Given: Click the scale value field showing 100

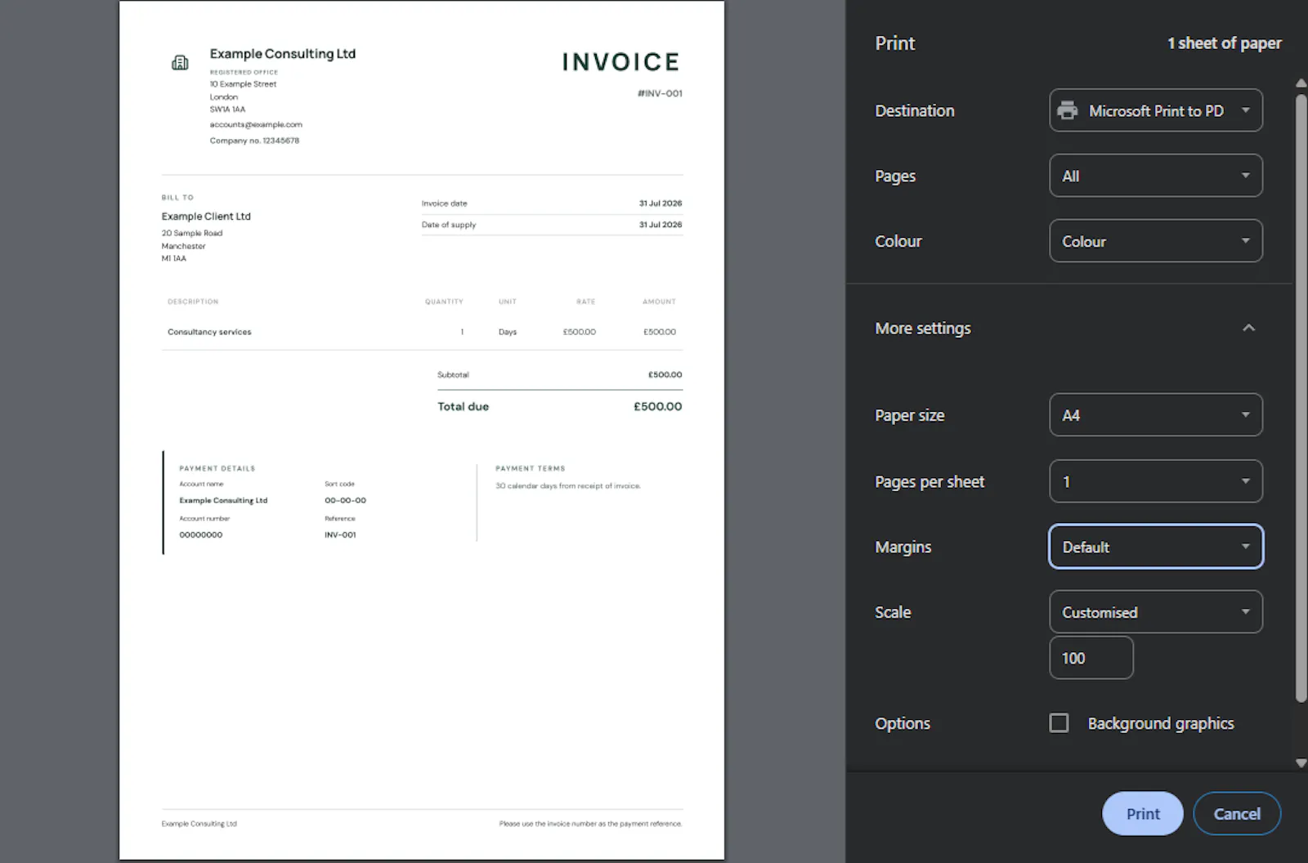Looking at the screenshot, I should [x=1091, y=658].
